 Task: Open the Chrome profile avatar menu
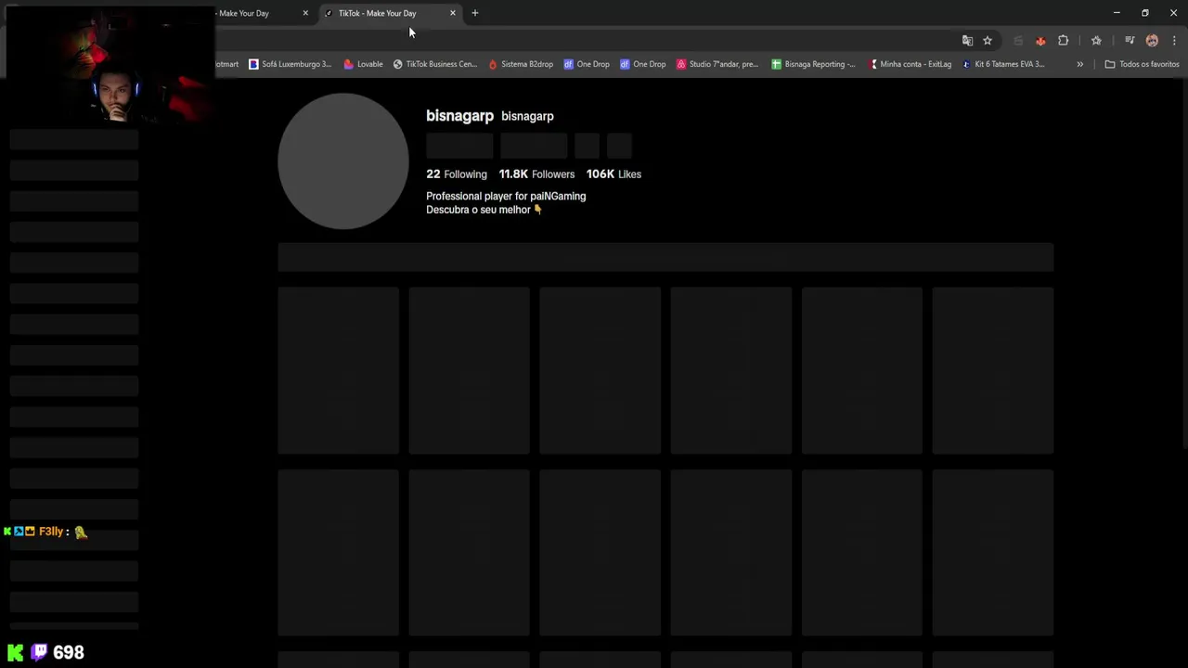tap(1152, 40)
